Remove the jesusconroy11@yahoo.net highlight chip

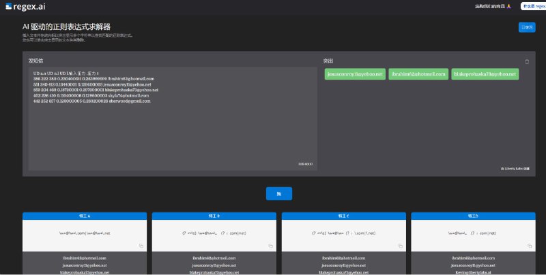(355, 74)
